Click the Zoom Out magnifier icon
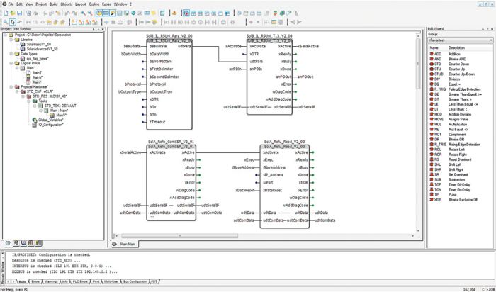The image size is (496, 292). point(90,13)
